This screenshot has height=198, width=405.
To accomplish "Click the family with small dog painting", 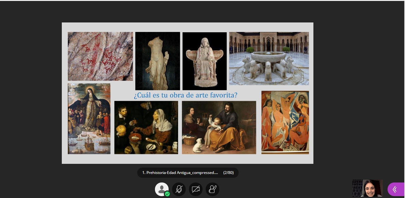I will point(219,127).
